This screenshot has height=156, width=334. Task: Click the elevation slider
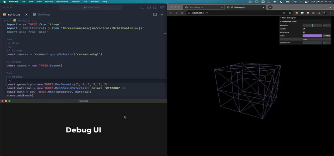point(312,25)
